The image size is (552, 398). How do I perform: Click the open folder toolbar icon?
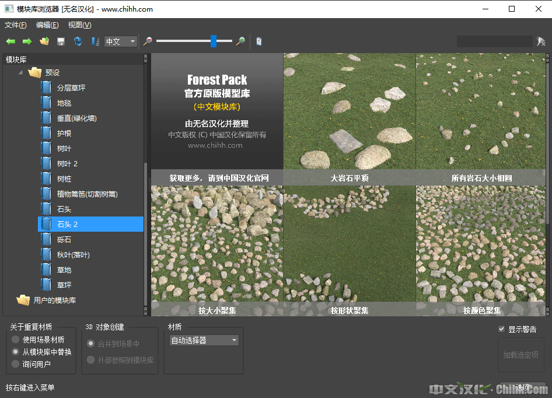point(44,41)
